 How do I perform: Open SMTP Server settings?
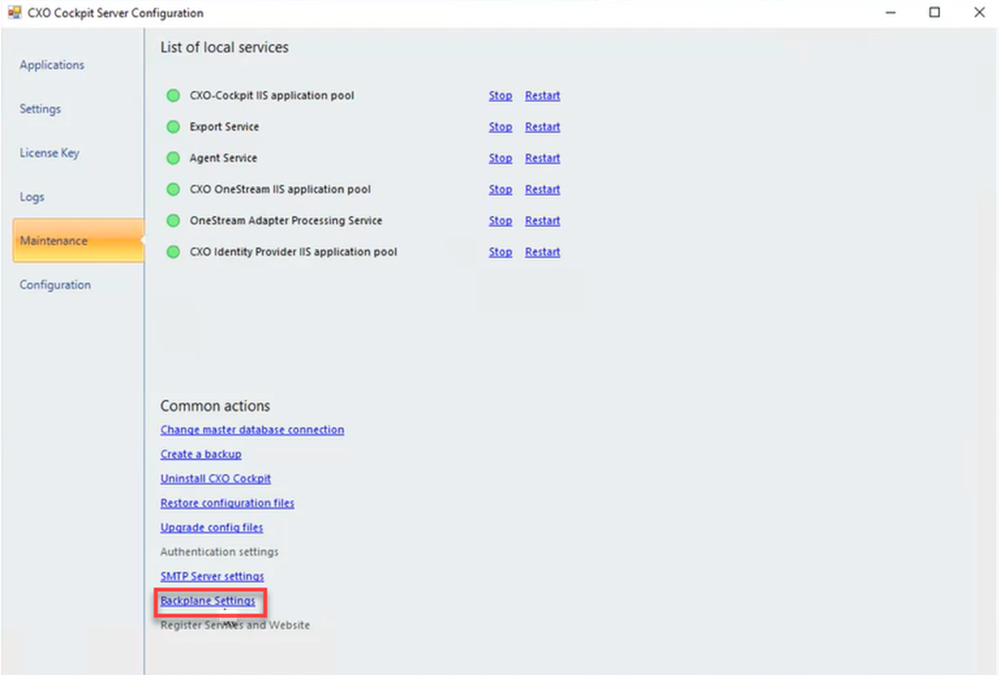(212, 577)
